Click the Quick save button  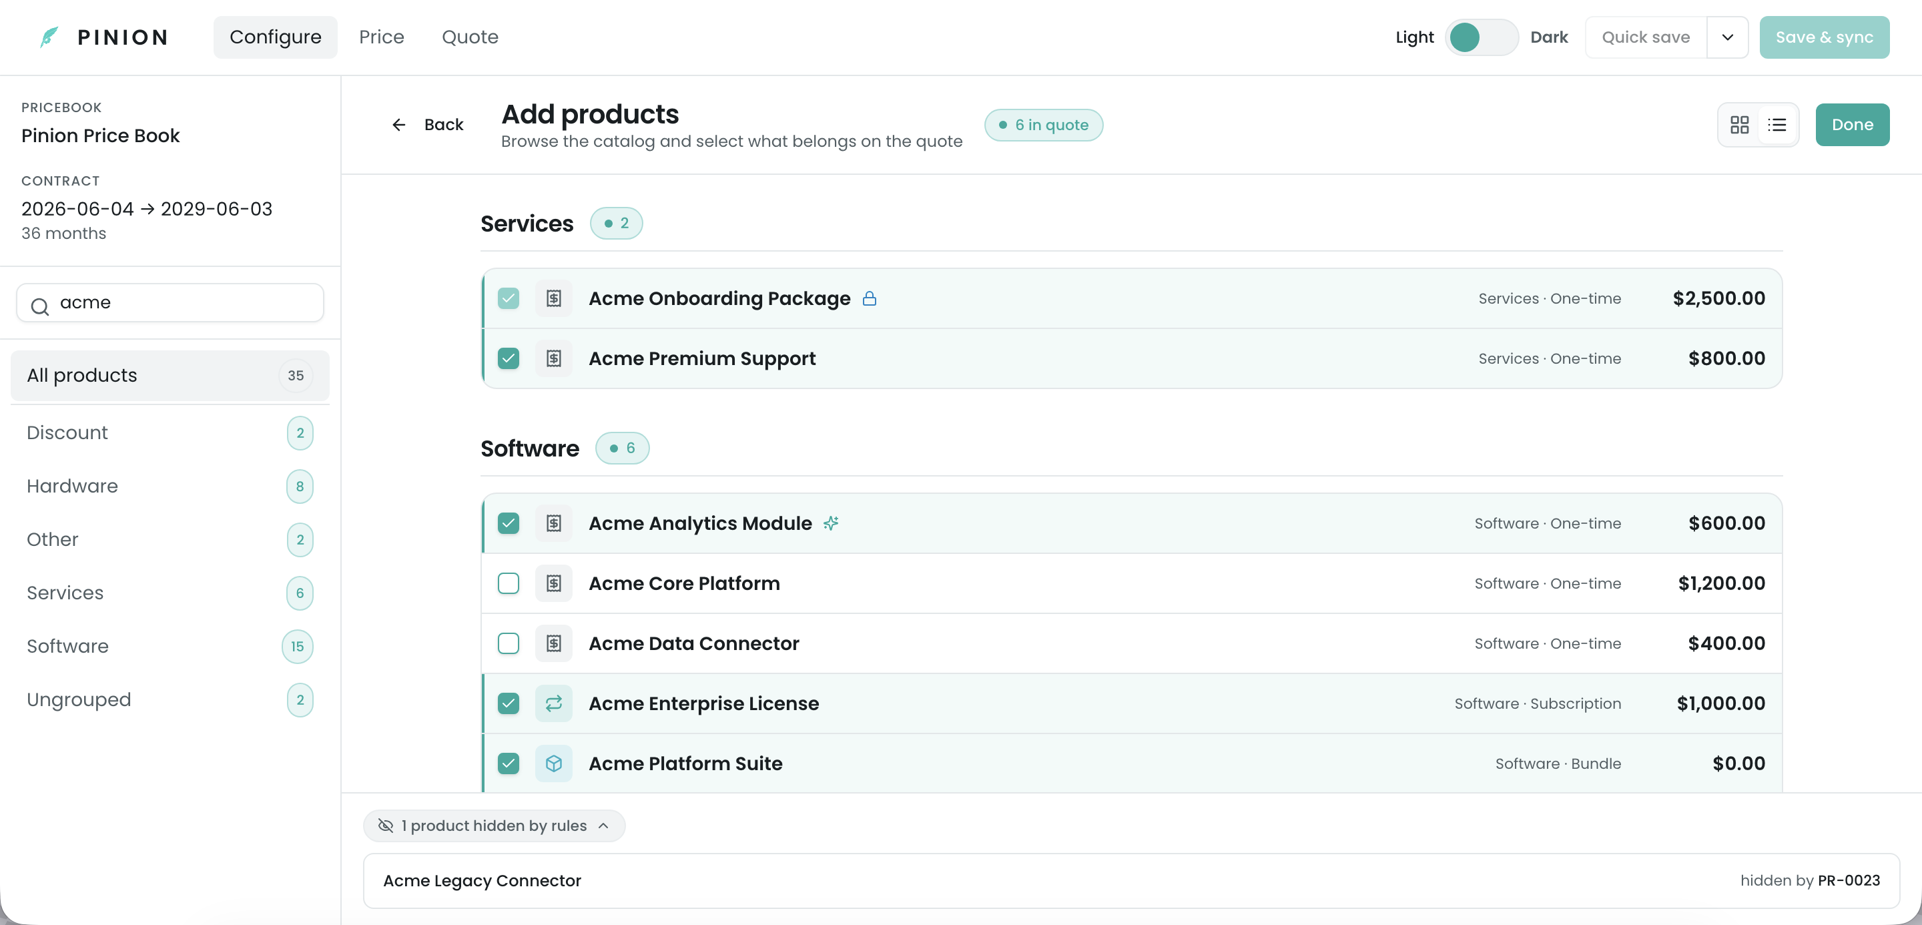click(x=1645, y=37)
